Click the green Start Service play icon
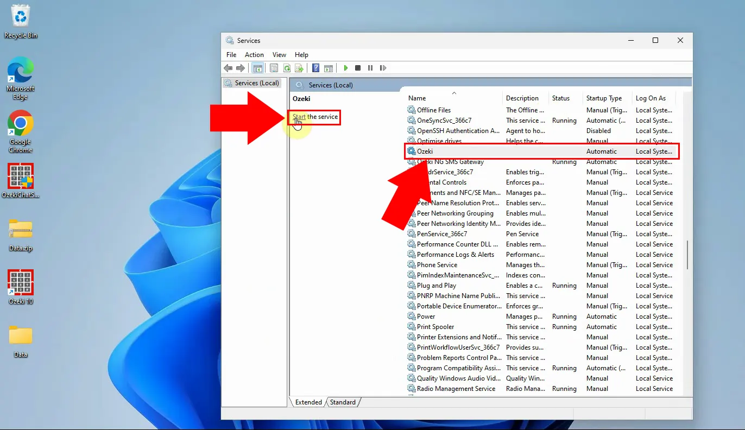This screenshot has height=430, width=745. [345, 68]
